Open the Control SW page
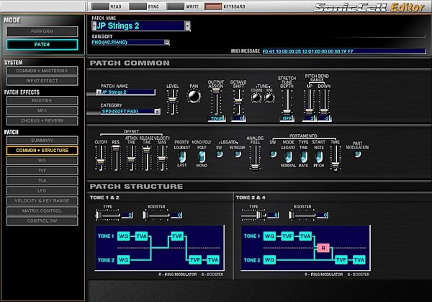 [x=42, y=221]
